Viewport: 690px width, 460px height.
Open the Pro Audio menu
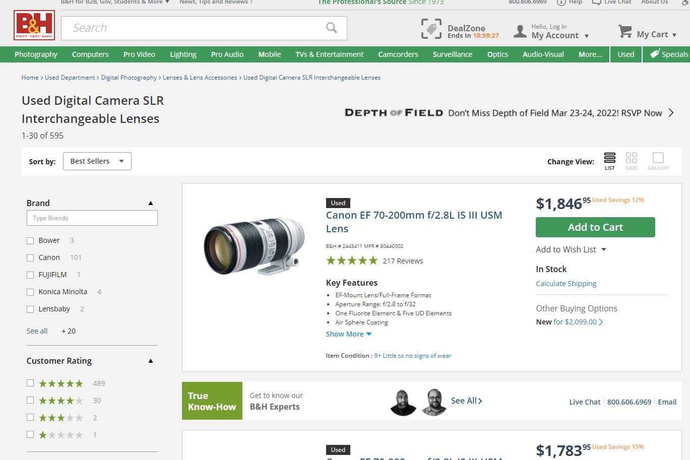(x=227, y=54)
